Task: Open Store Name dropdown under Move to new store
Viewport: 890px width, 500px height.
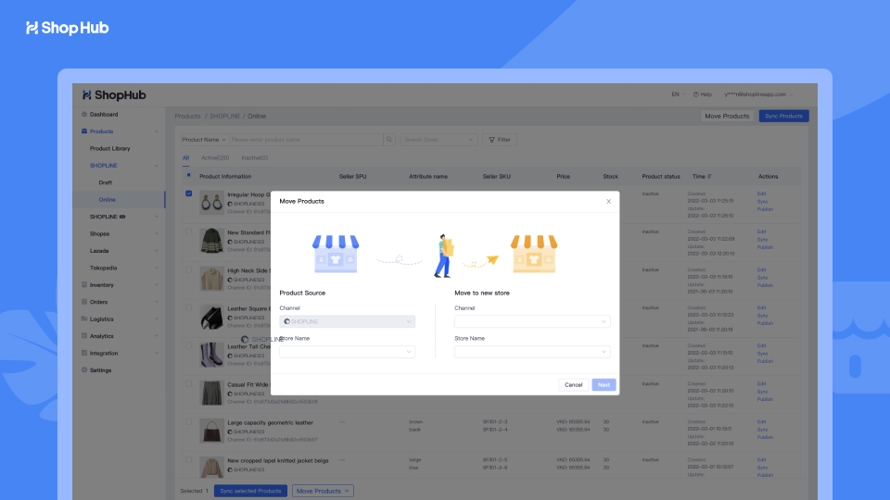Action: tap(532, 352)
